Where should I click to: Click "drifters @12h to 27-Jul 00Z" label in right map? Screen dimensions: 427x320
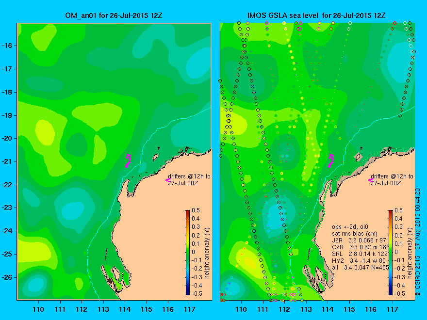point(392,179)
